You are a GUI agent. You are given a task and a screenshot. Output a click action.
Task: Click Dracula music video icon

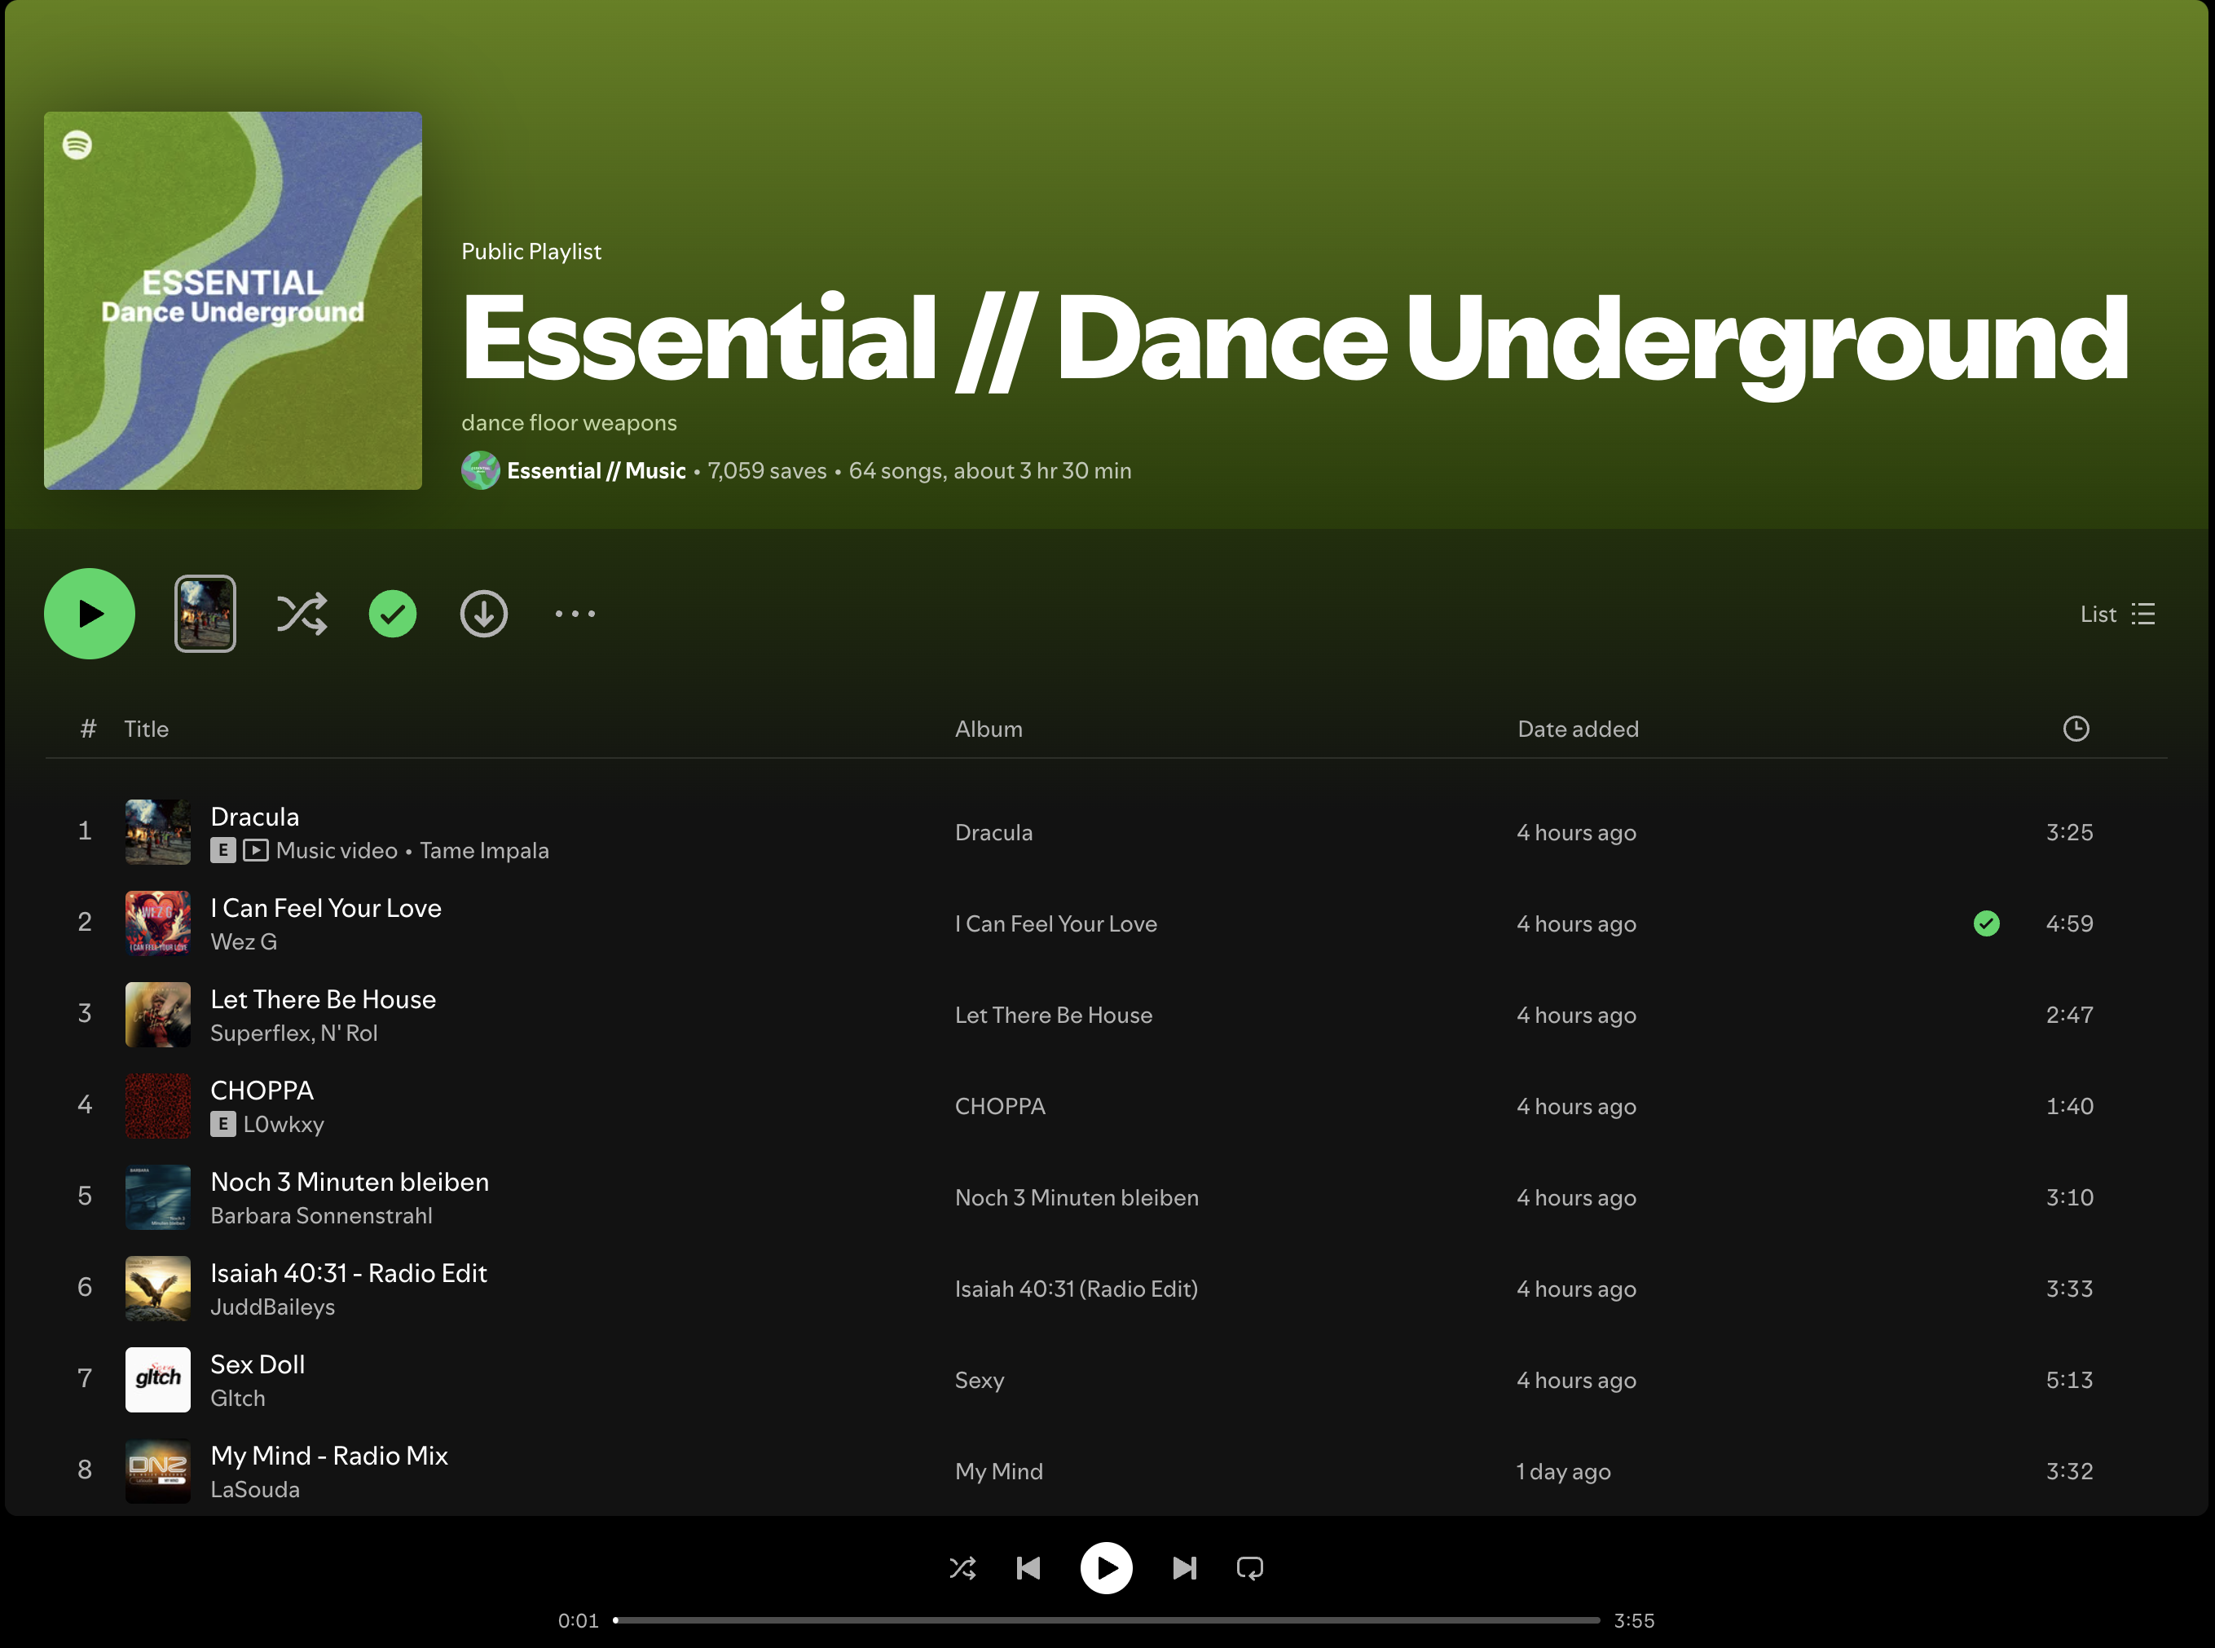point(255,850)
